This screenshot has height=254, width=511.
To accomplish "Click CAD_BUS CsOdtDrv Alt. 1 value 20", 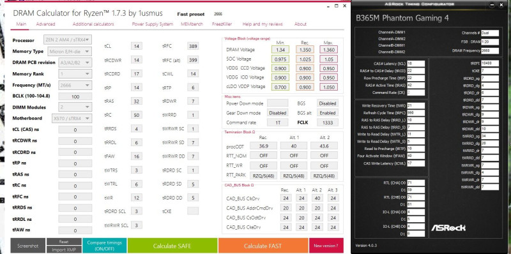I will coord(301,218).
